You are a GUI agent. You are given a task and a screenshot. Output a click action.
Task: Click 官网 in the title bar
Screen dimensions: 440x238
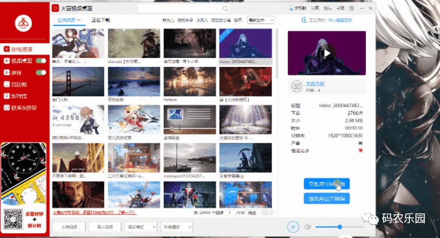tap(315, 8)
